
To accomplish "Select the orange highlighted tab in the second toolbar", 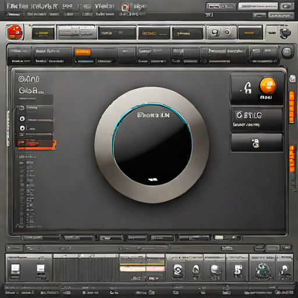I will click(x=83, y=52).
